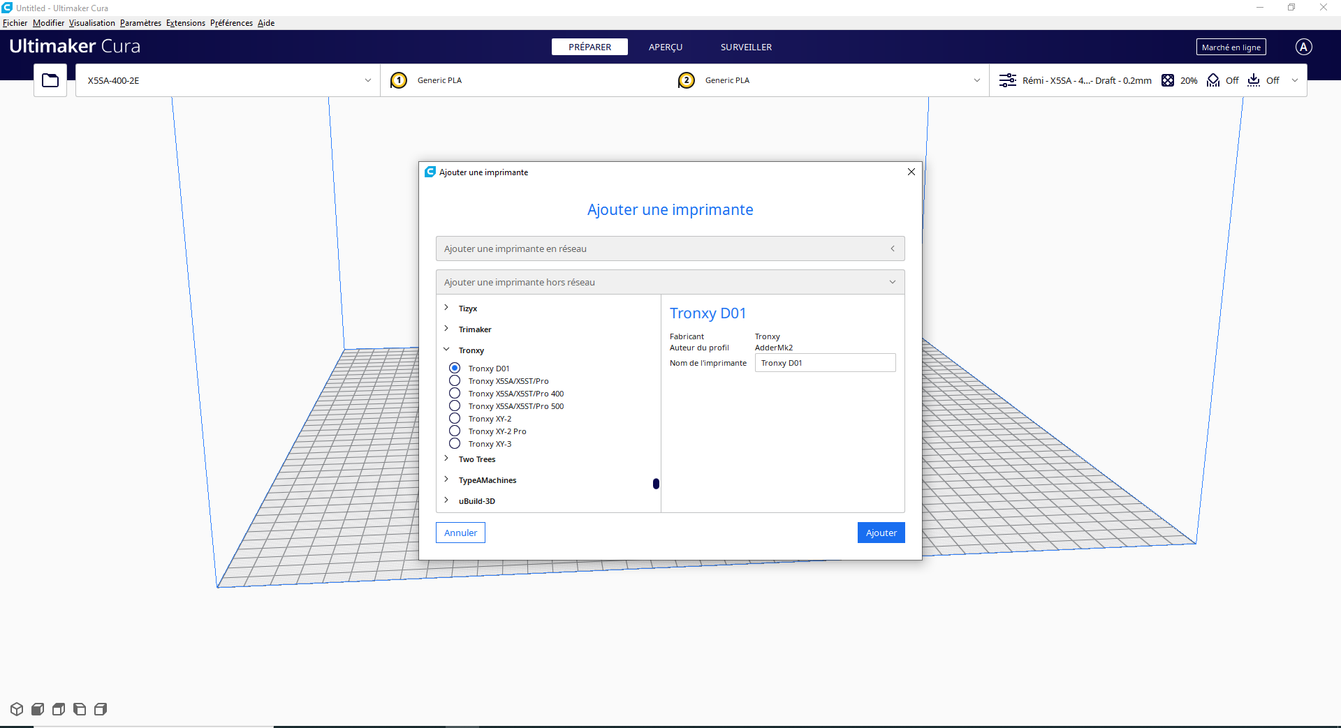Screen dimensions: 1341x728
Task: Select Tronxy X5SA/X5ST/Pro radio button
Action: click(455, 380)
